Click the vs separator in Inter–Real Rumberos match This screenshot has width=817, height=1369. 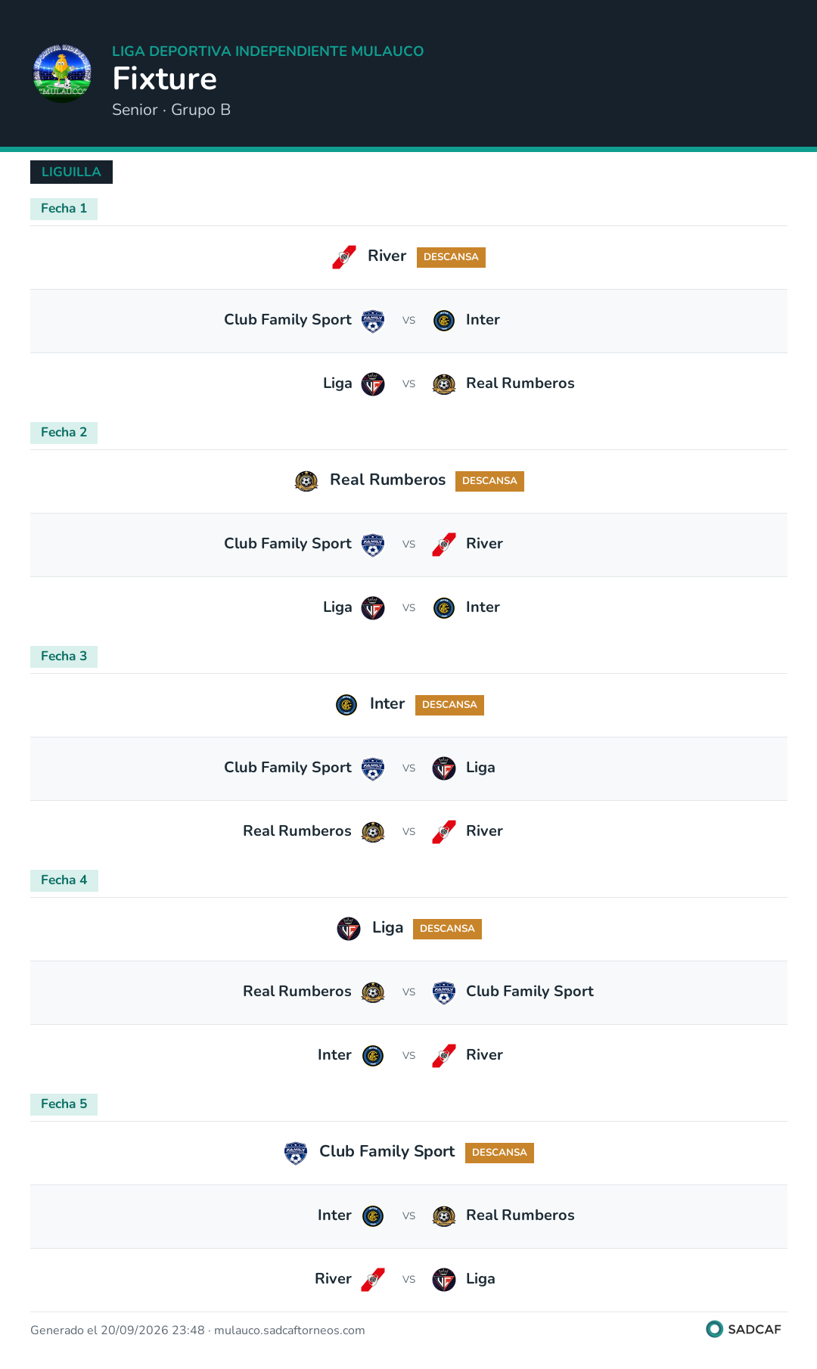tap(408, 1216)
